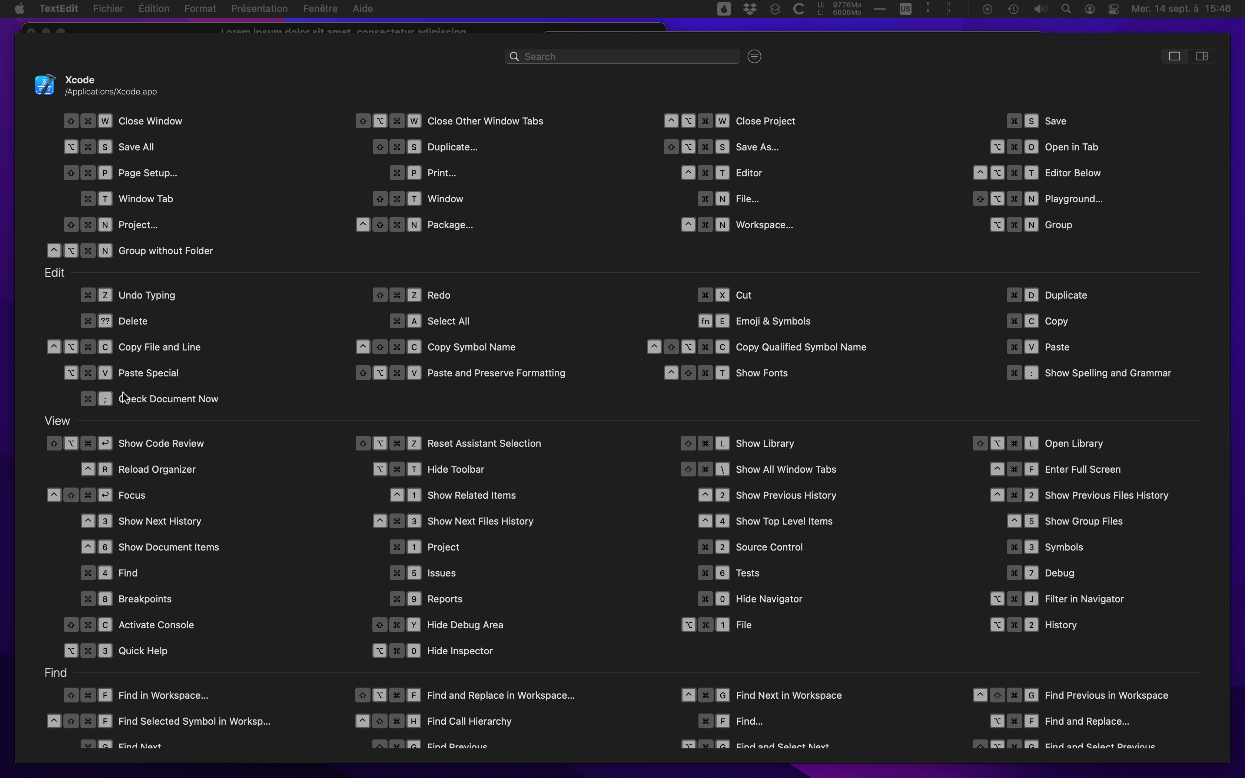Open the volume menu bar icon

[1040, 9]
